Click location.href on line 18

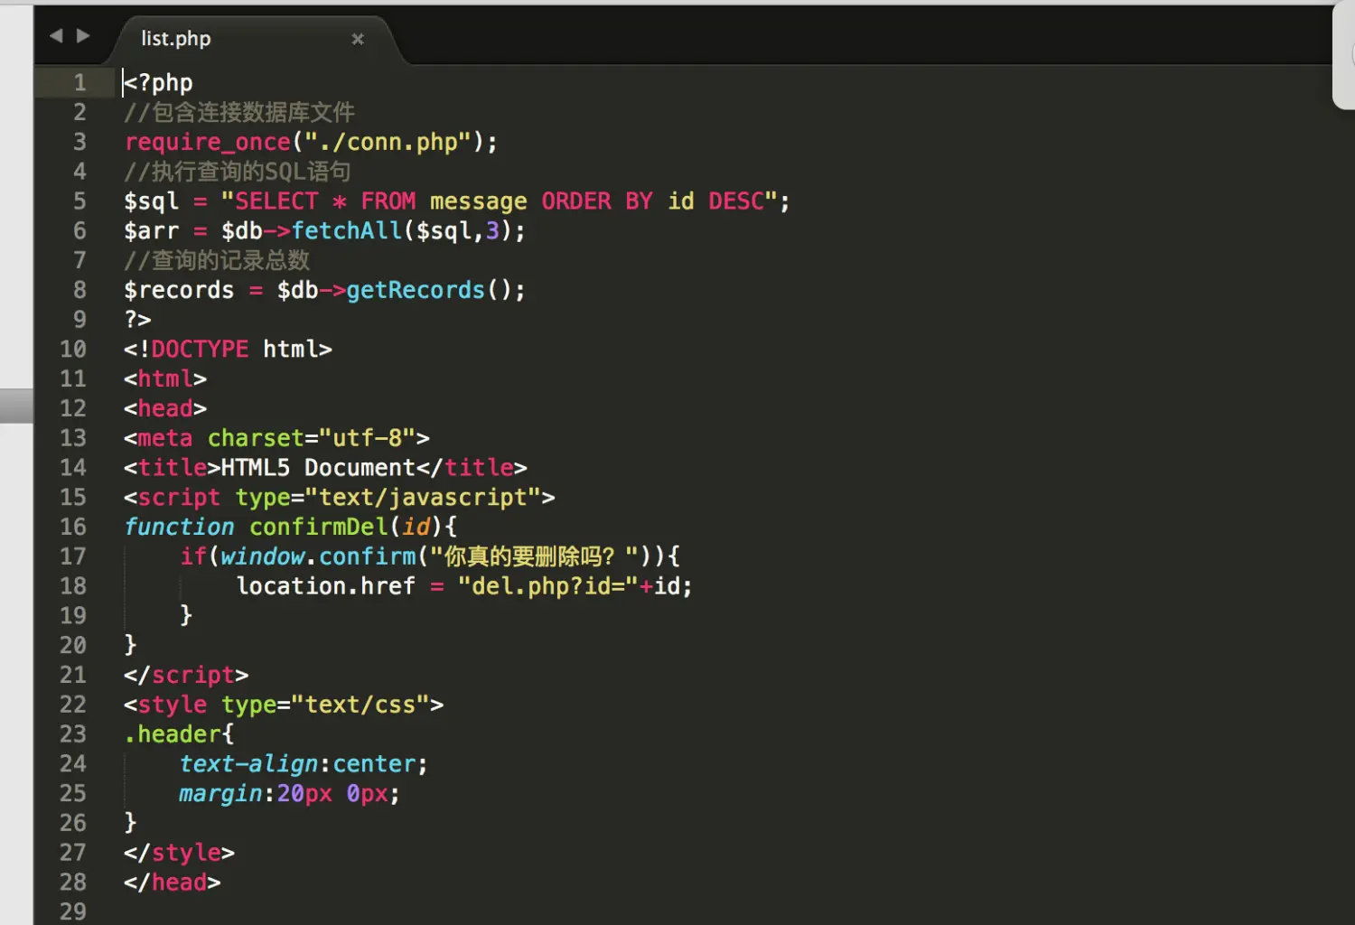[x=325, y=586]
